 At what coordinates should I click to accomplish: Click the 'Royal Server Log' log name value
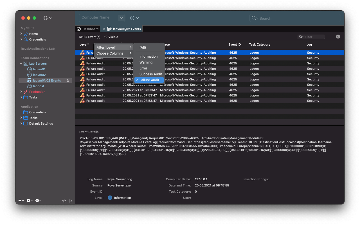[x=120, y=179]
